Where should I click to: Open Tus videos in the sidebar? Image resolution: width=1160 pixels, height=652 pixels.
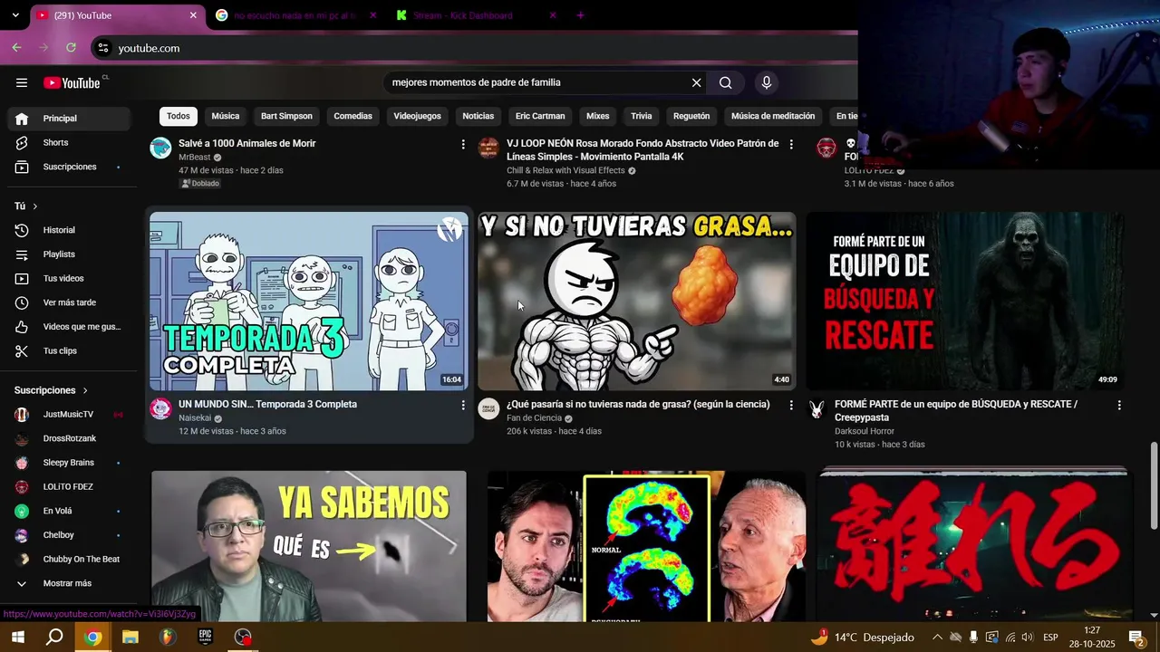[69, 278]
